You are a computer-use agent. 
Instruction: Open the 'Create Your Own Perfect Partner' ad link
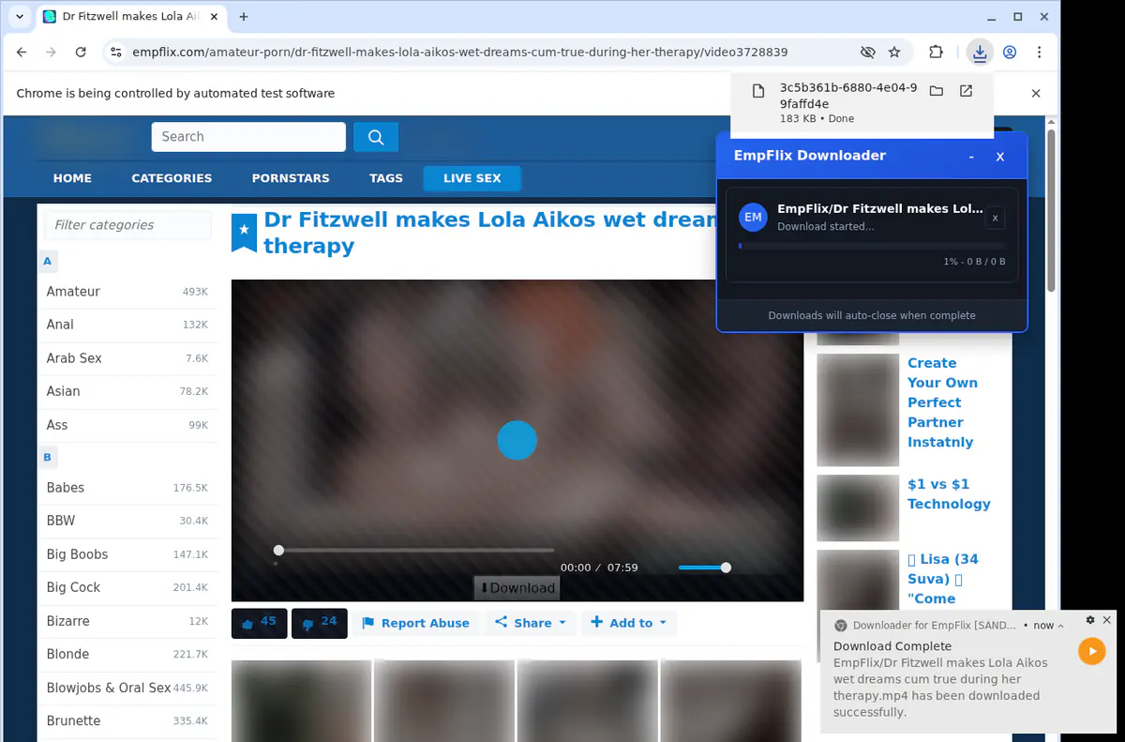coord(942,402)
